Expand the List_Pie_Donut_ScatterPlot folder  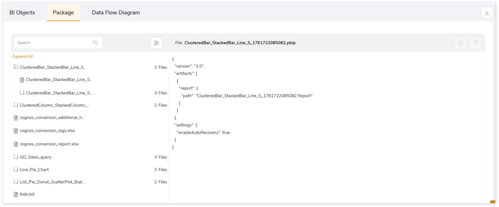point(16,182)
